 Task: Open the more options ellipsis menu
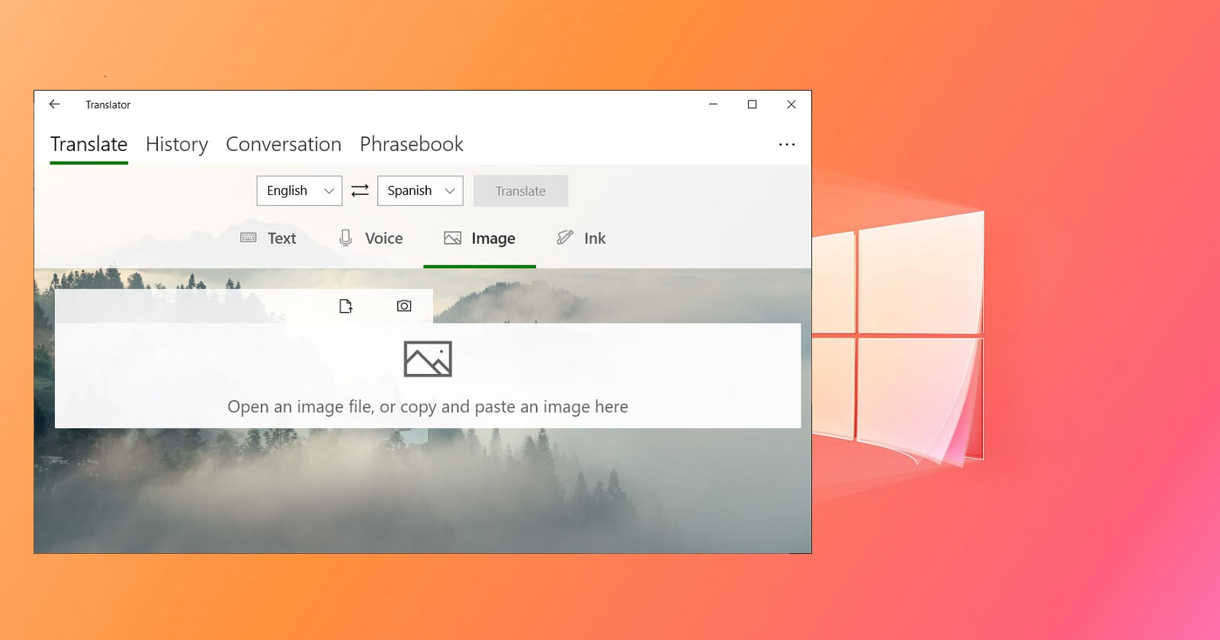[x=787, y=144]
